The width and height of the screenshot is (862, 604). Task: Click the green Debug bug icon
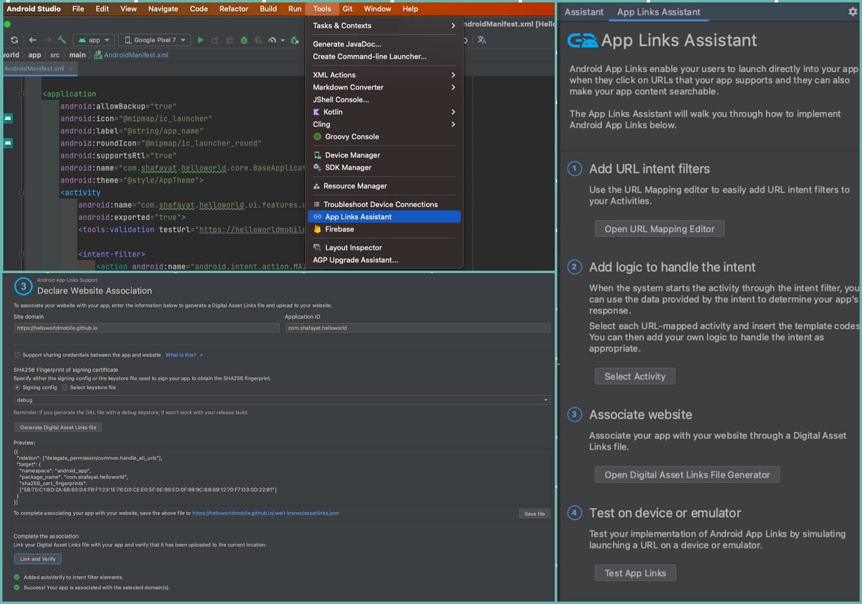(244, 40)
